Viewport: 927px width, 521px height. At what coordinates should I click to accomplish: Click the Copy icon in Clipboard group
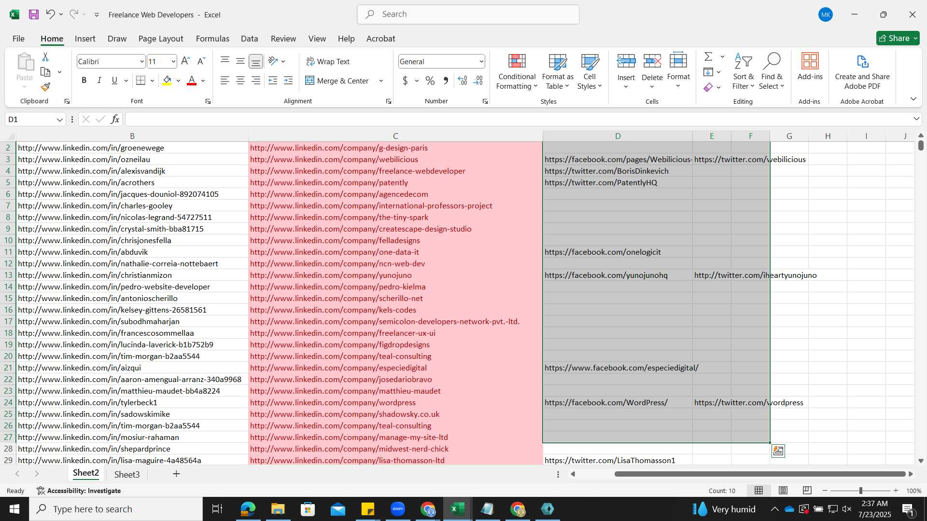[45, 72]
